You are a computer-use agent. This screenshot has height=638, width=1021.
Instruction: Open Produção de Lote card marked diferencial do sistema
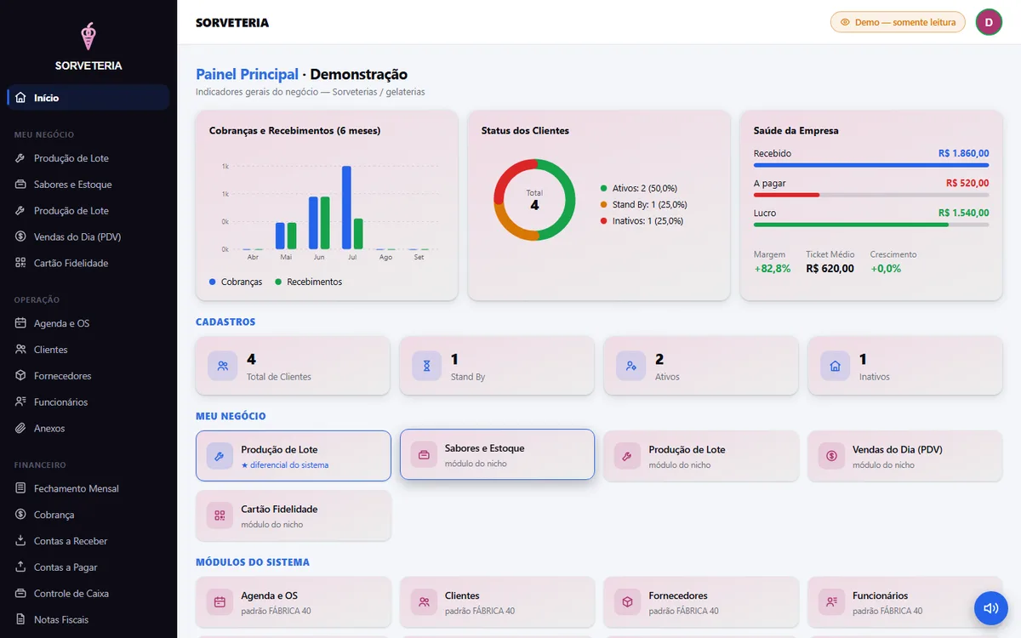pyautogui.click(x=294, y=456)
